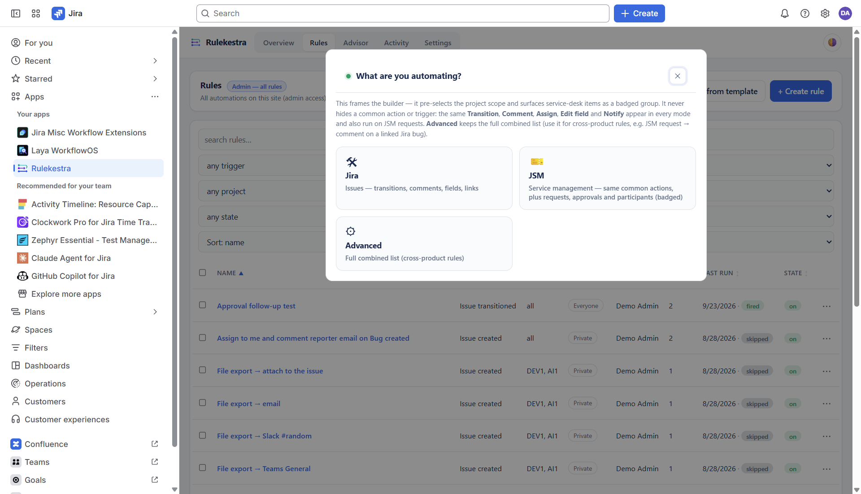Open Teams external link icon
Screen dimensions: 861x494
(x=155, y=462)
